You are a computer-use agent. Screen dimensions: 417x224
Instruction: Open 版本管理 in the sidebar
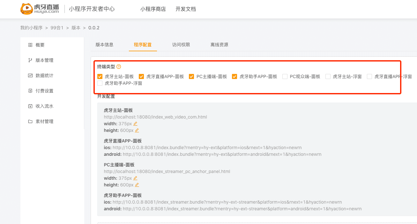45,60
